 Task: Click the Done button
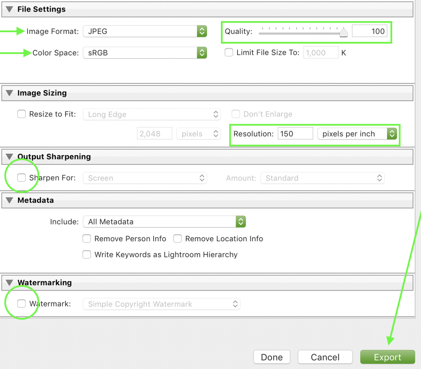(x=272, y=357)
